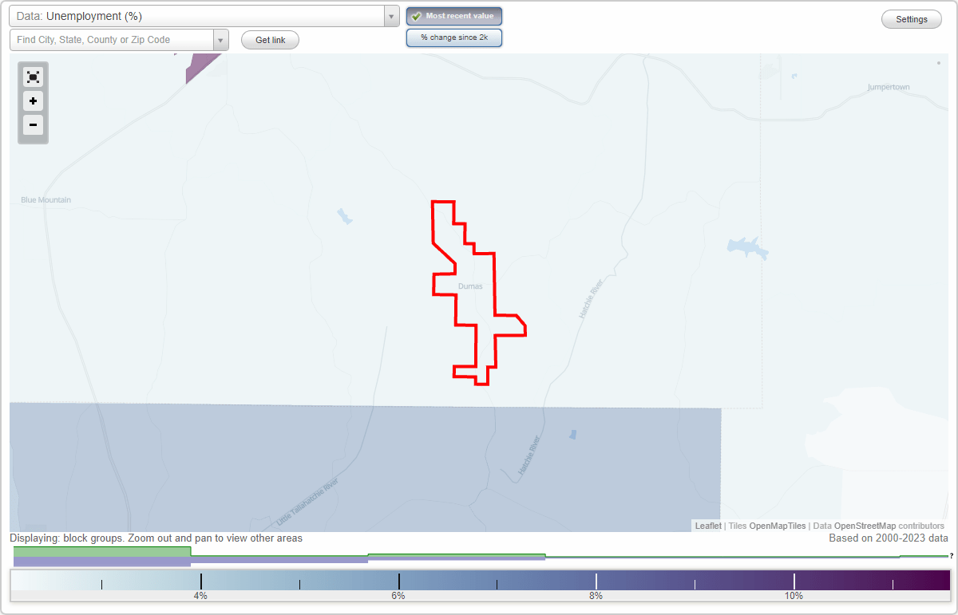Click the green checkmark on Most recent value

coord(416,16)
